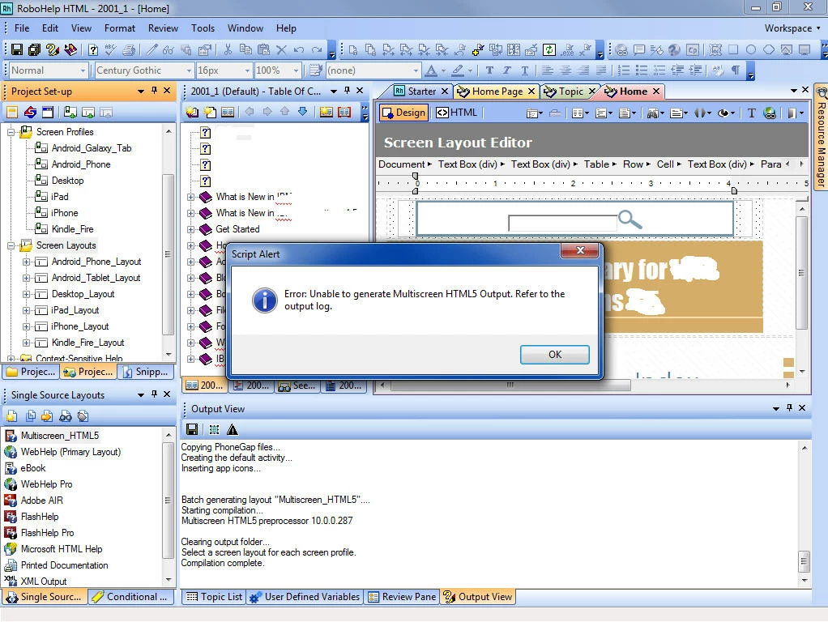The width and height of the screenshot is (828, 622).
Task: Click the search input field in layout editor
Action: click(x=562, y=223)
